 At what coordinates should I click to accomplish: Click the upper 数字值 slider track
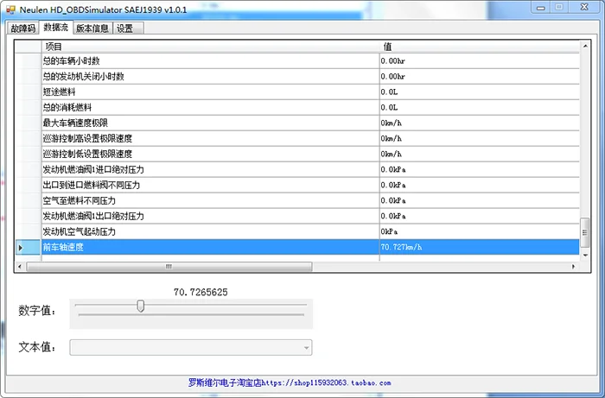coord(191,305)
